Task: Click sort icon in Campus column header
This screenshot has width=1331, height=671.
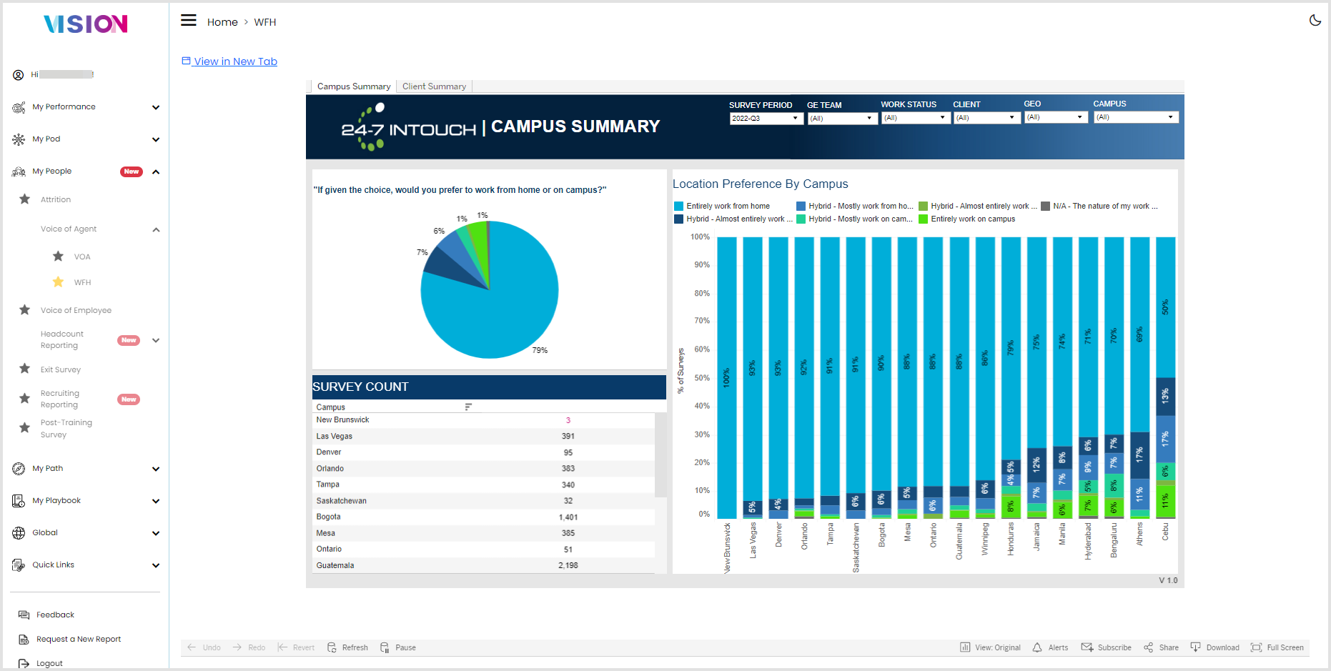Action: click(x=468, y=407)
